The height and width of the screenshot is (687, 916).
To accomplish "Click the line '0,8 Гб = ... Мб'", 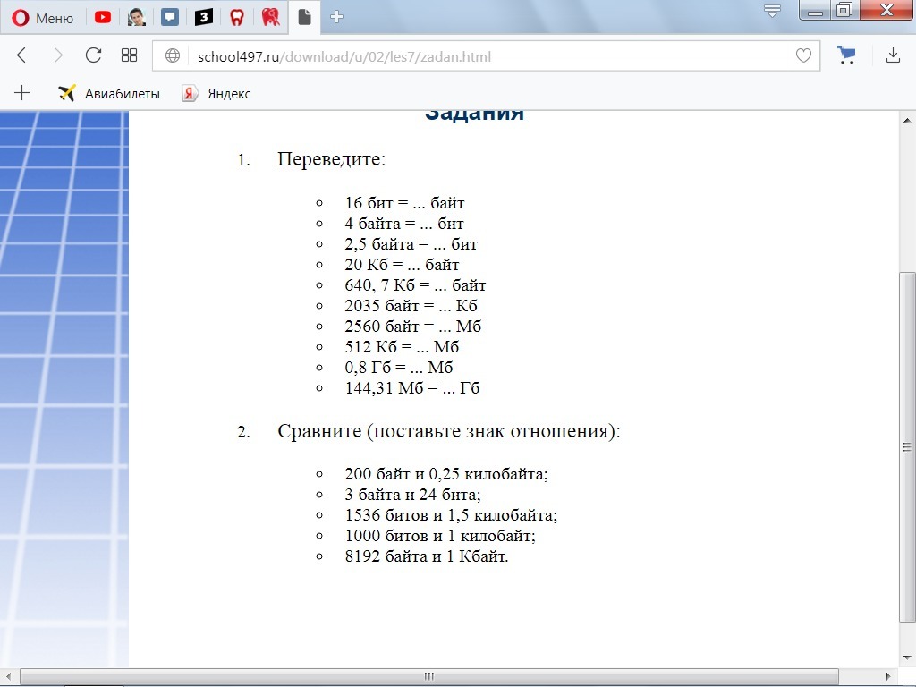I will tap(399, 368).
